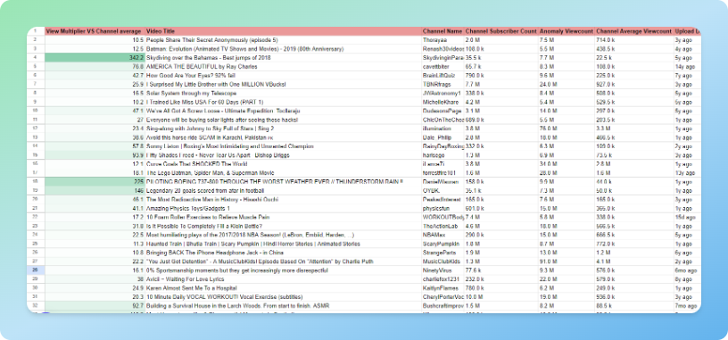Click 'I Trained Like Miss USA' title
This screenshot has height=340, width=728.
(x=283, y=102)
